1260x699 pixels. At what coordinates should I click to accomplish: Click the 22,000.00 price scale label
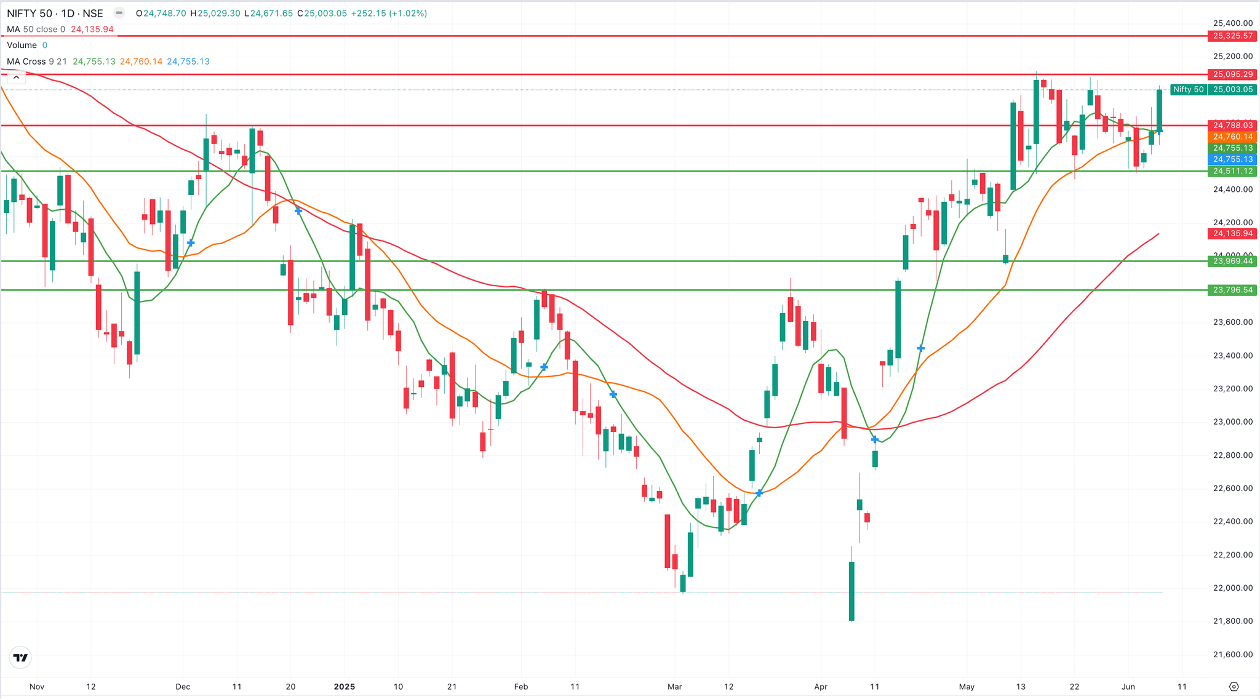pos(1233,588)
